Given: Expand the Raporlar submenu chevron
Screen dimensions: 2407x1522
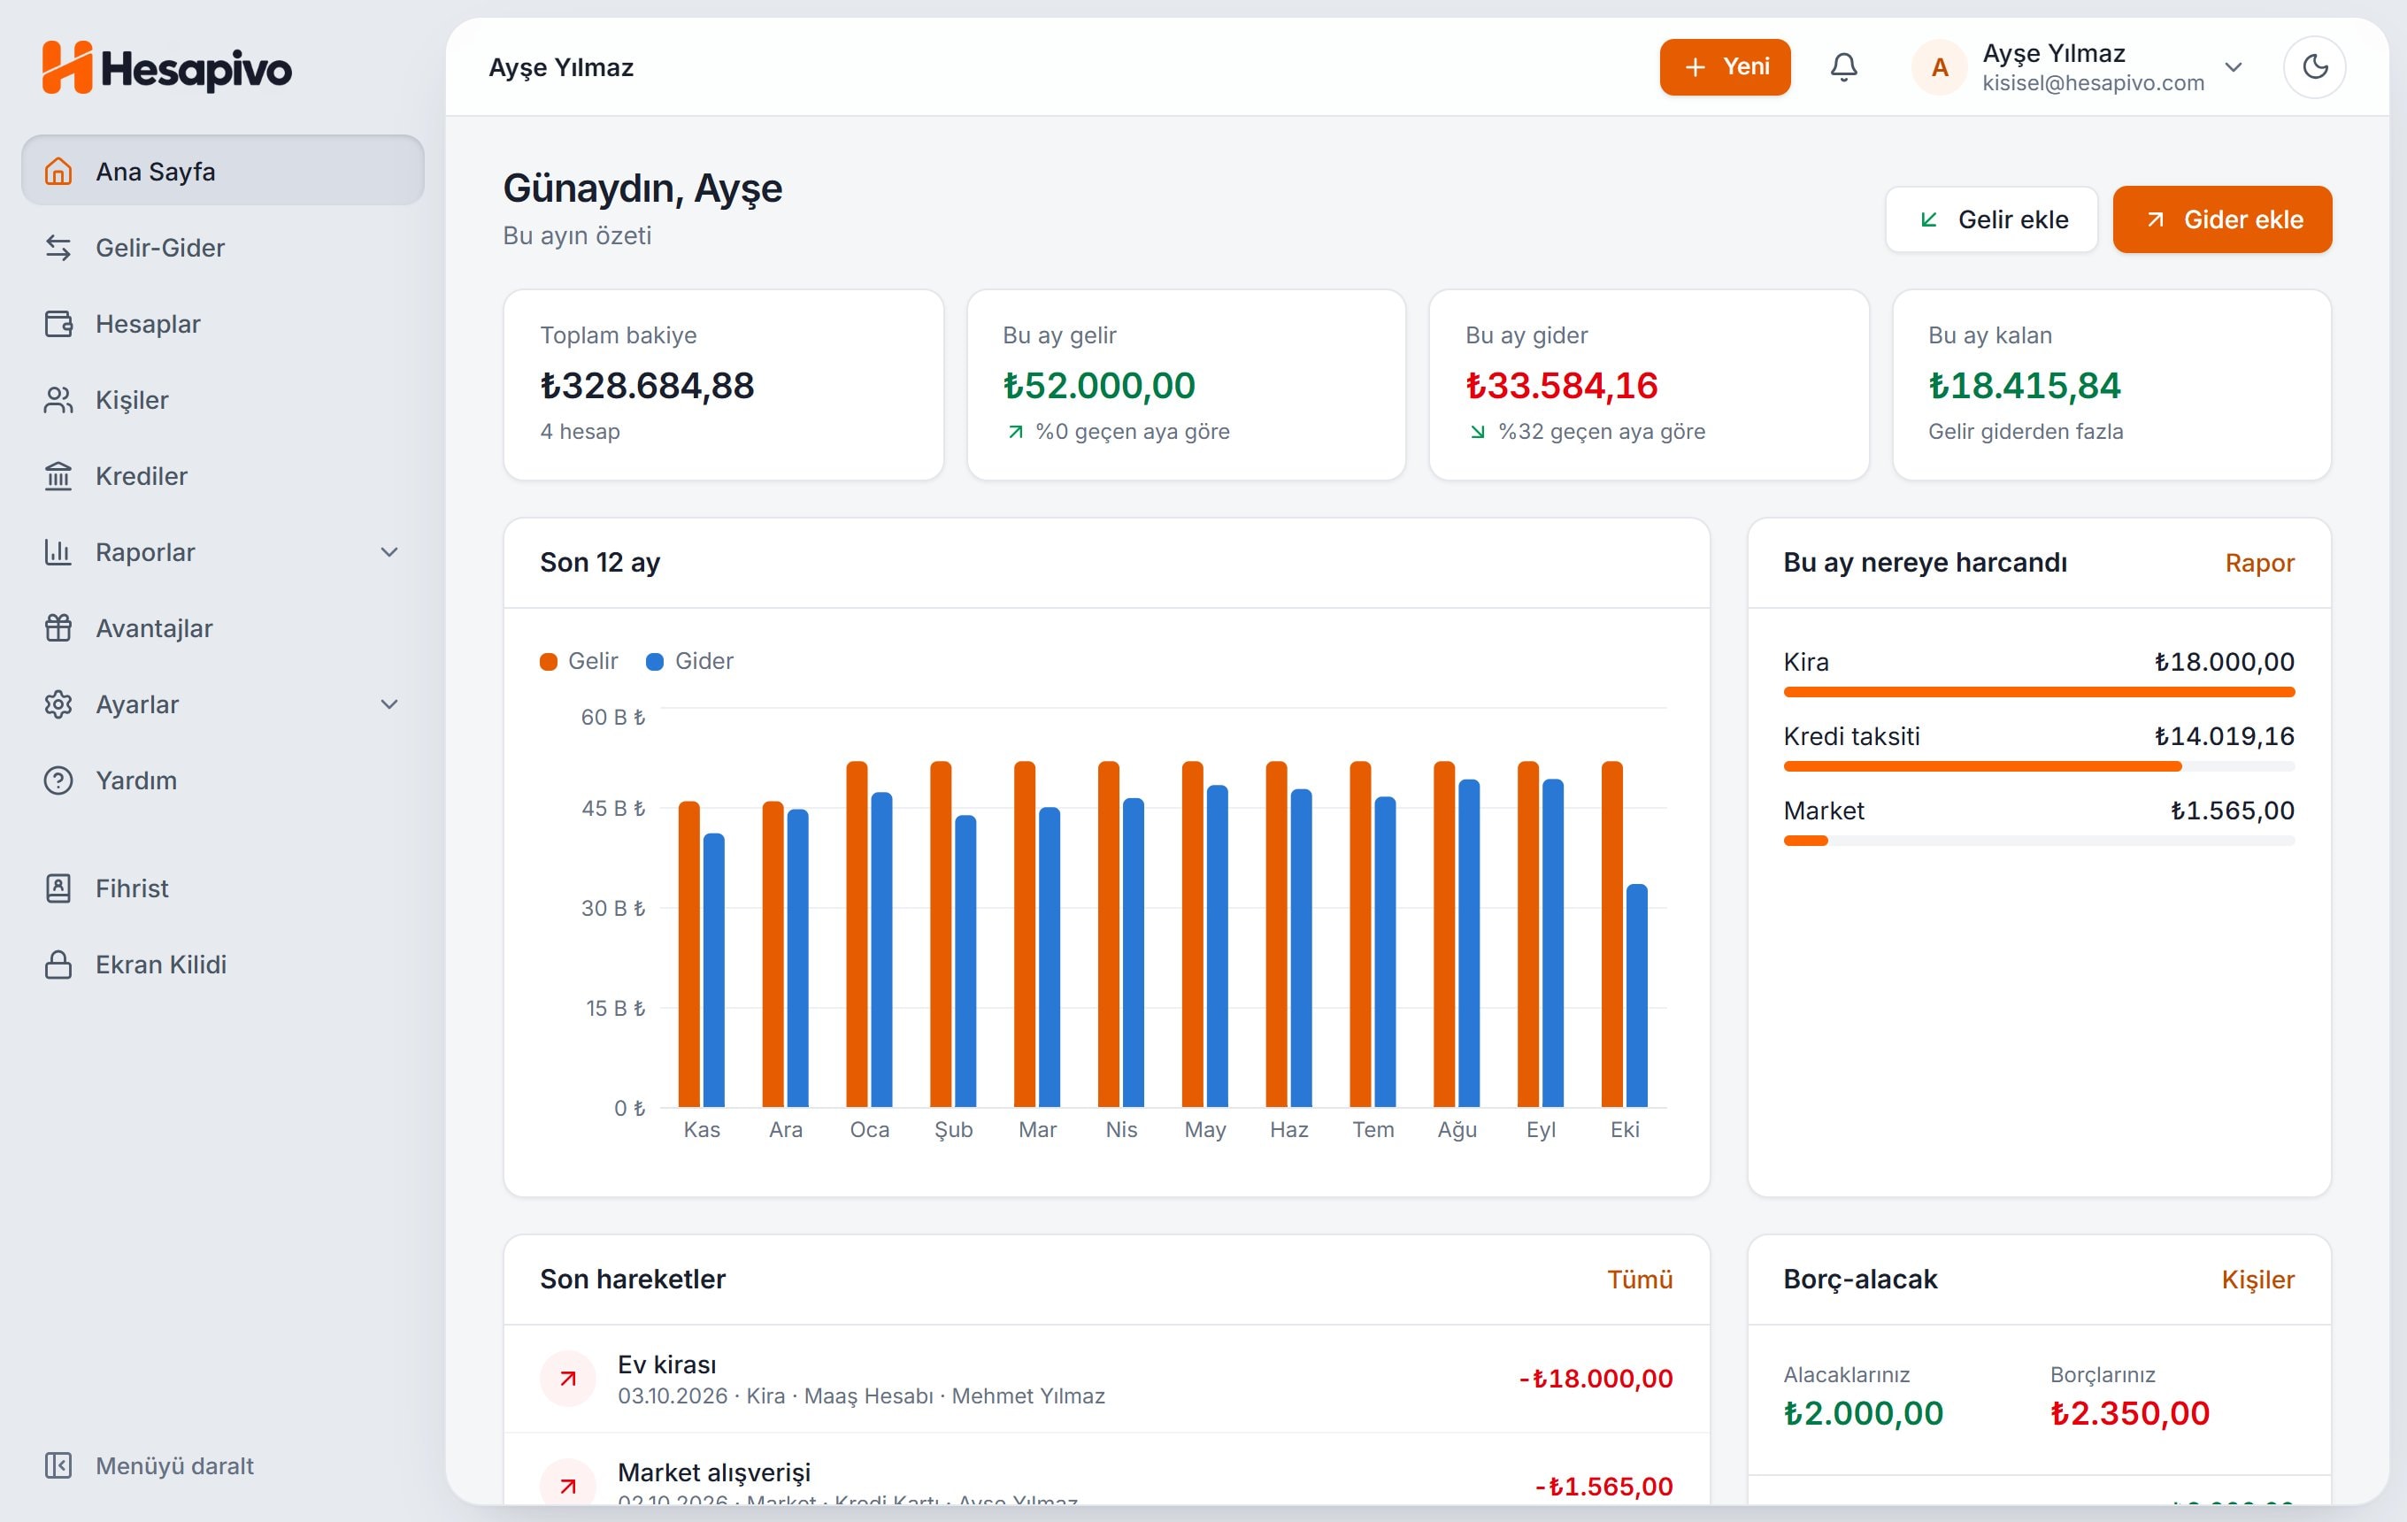Looking at the screenshot, I should [x=390, y=553].
